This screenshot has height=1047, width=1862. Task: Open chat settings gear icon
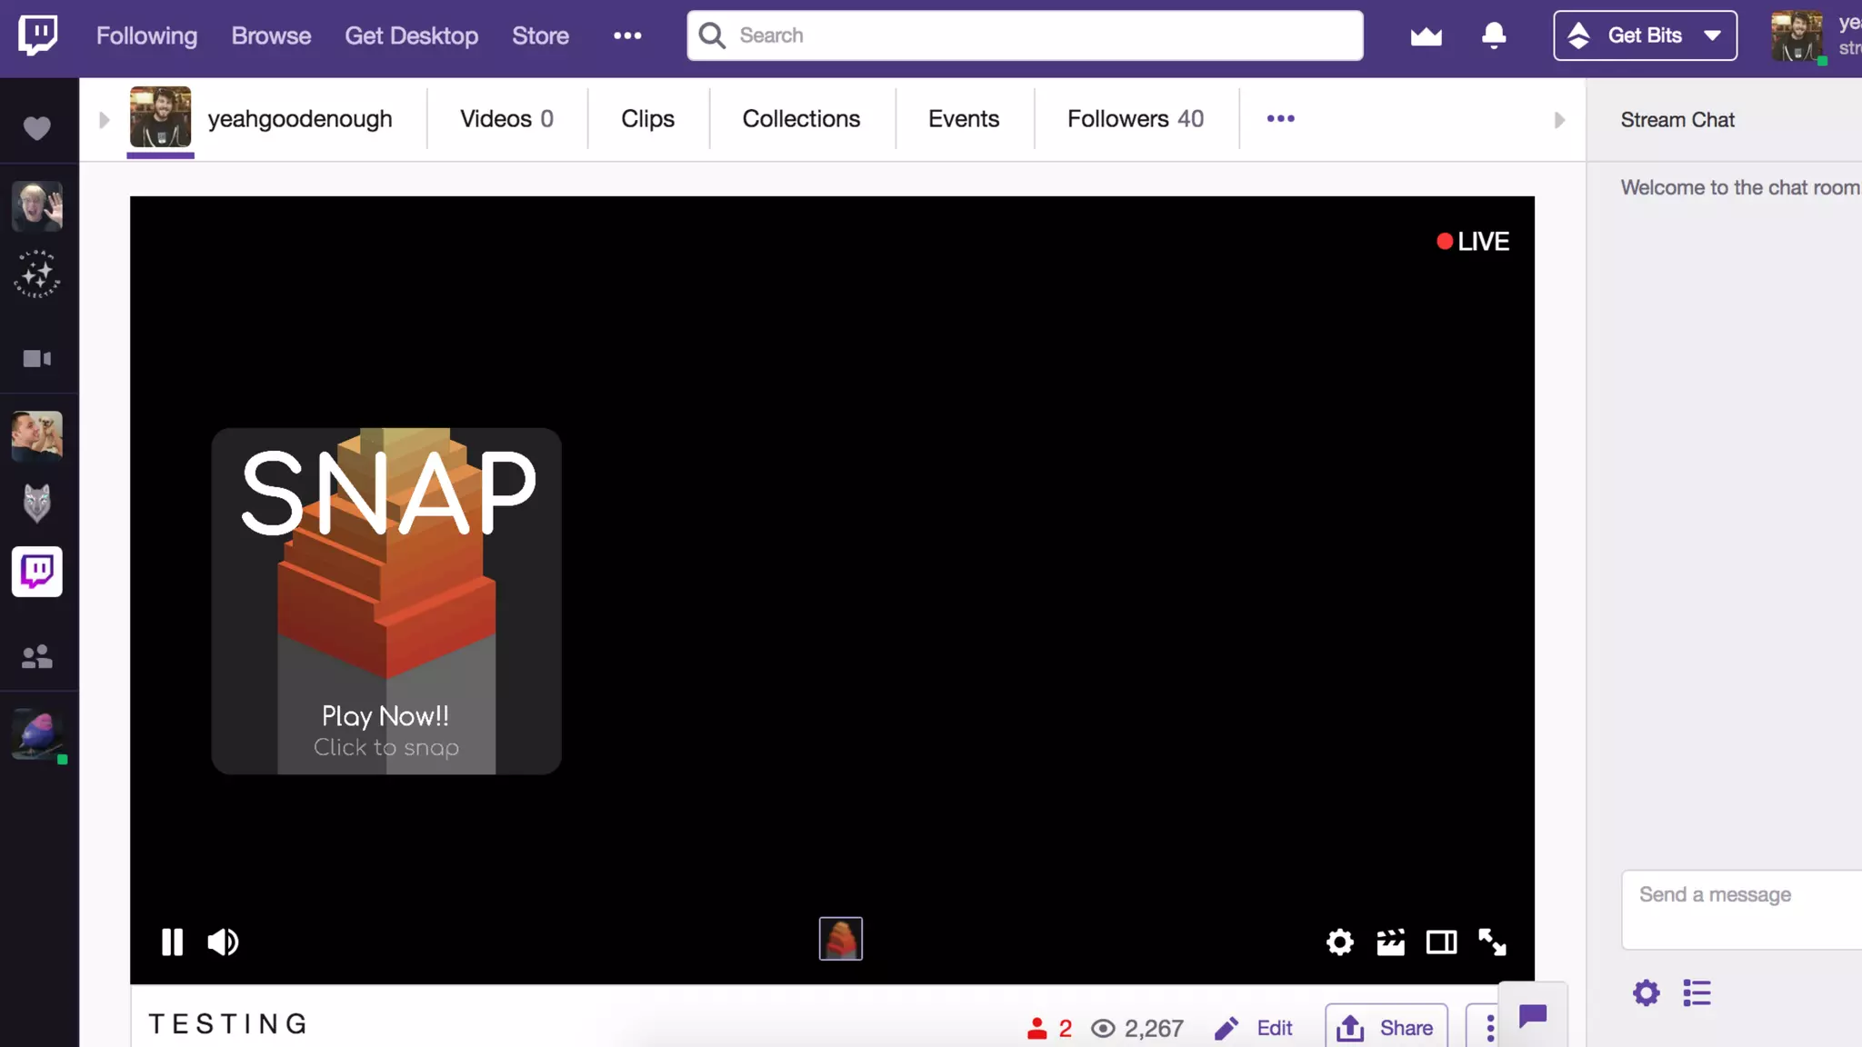[x=1646, y=992]
